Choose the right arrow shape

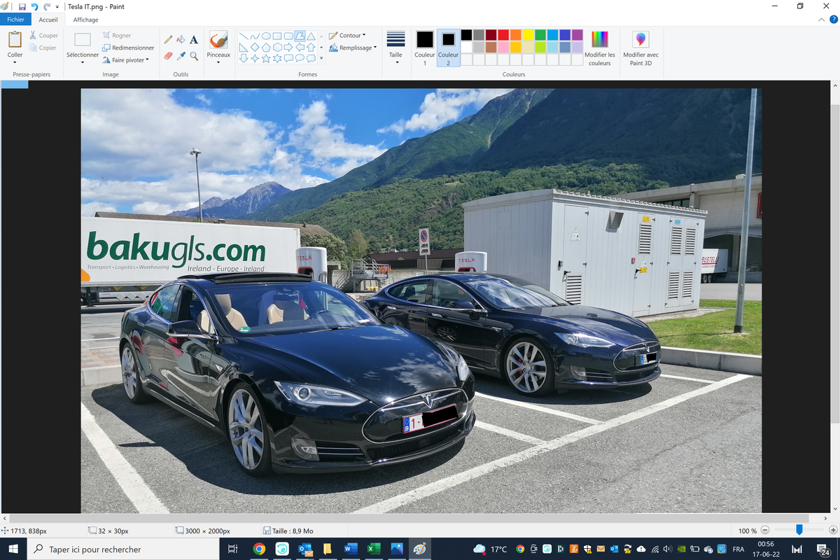coord(288,47)
